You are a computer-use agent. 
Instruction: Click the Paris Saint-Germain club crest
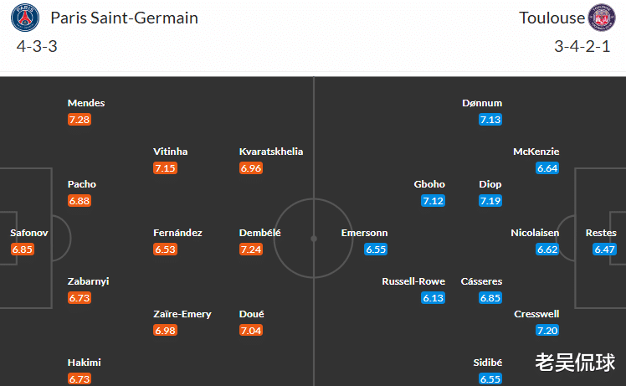(x=25, y=17)
